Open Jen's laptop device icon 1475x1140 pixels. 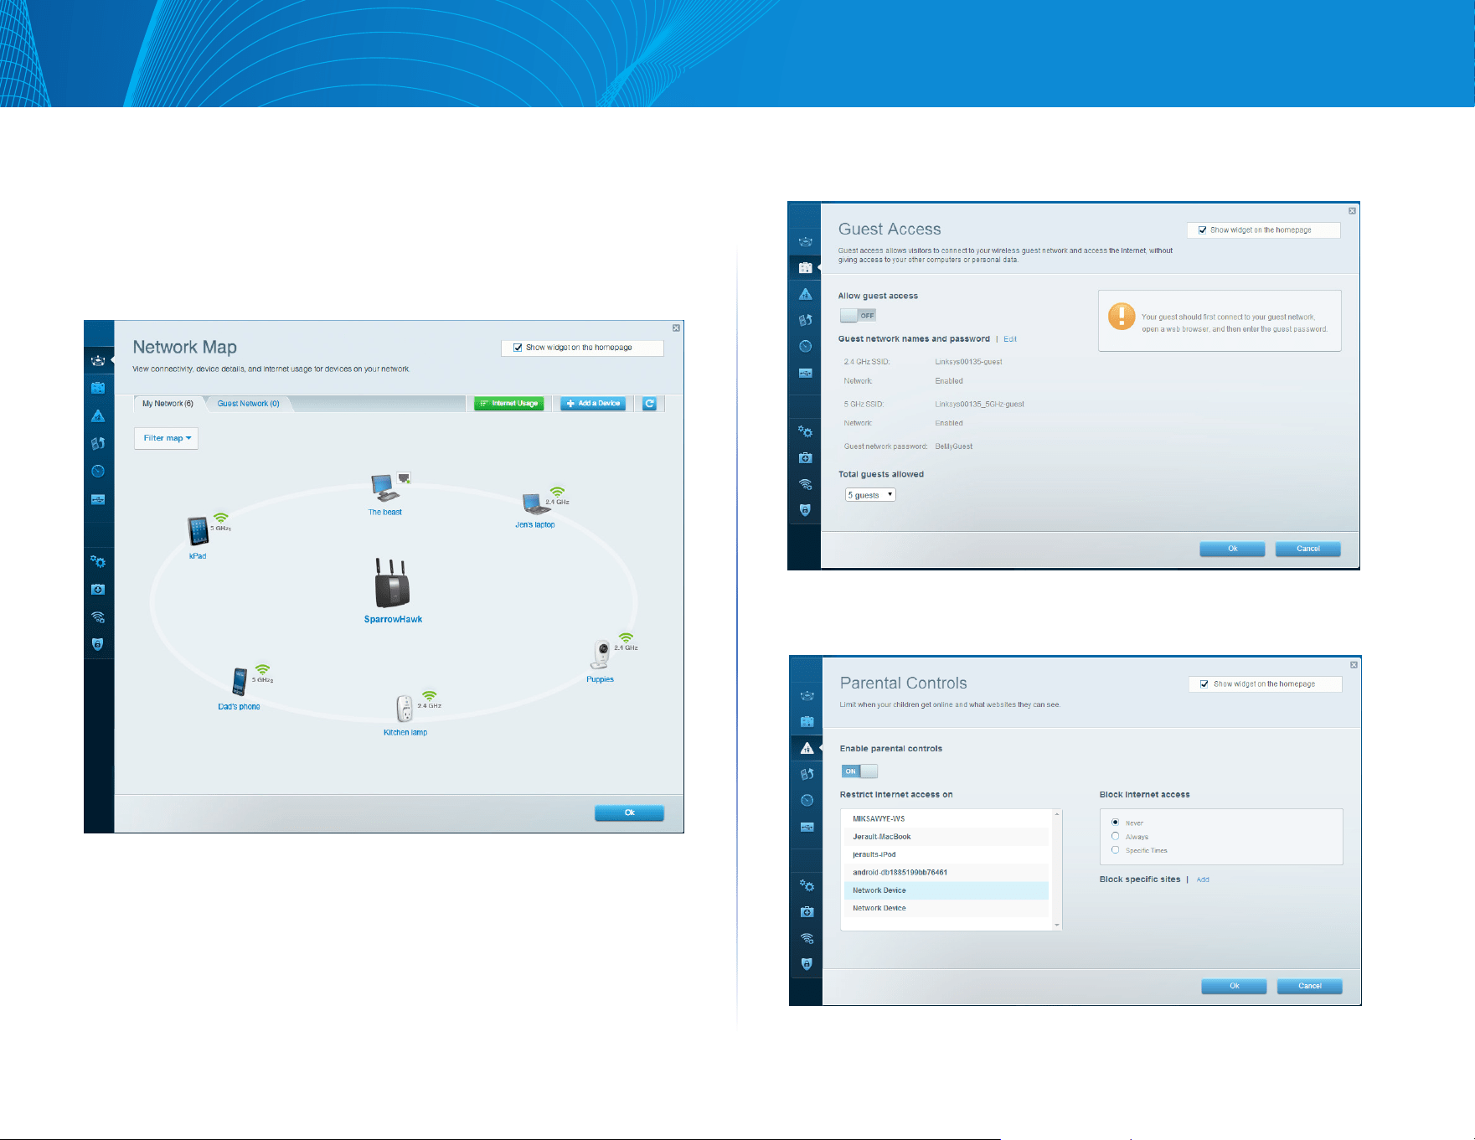click(x=536, y=503)
